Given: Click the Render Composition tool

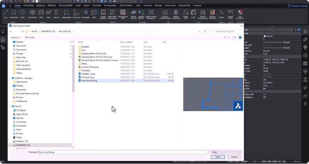Looking at the screenshot, I should coord(202,14).
